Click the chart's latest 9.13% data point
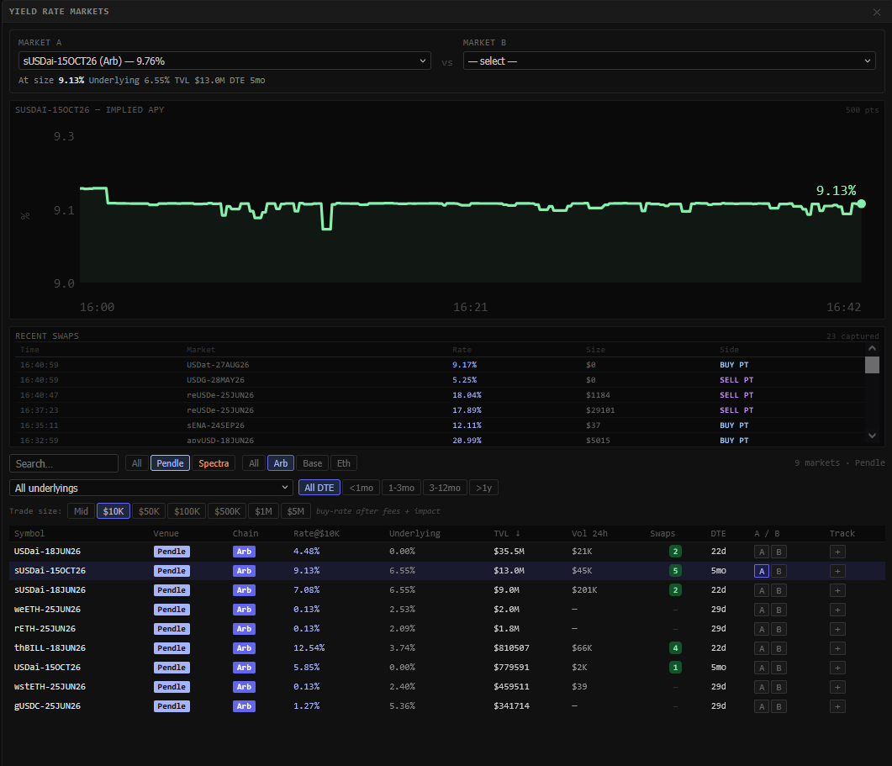 (861, 203)
